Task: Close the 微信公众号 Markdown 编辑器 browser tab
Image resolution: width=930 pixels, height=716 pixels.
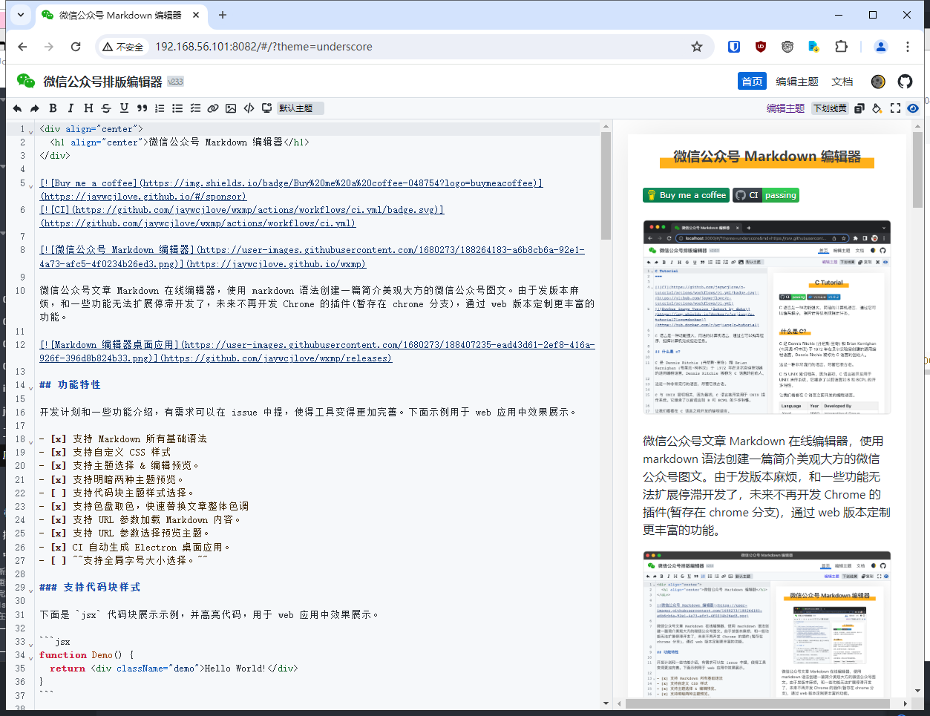Action: click(196, 15)
